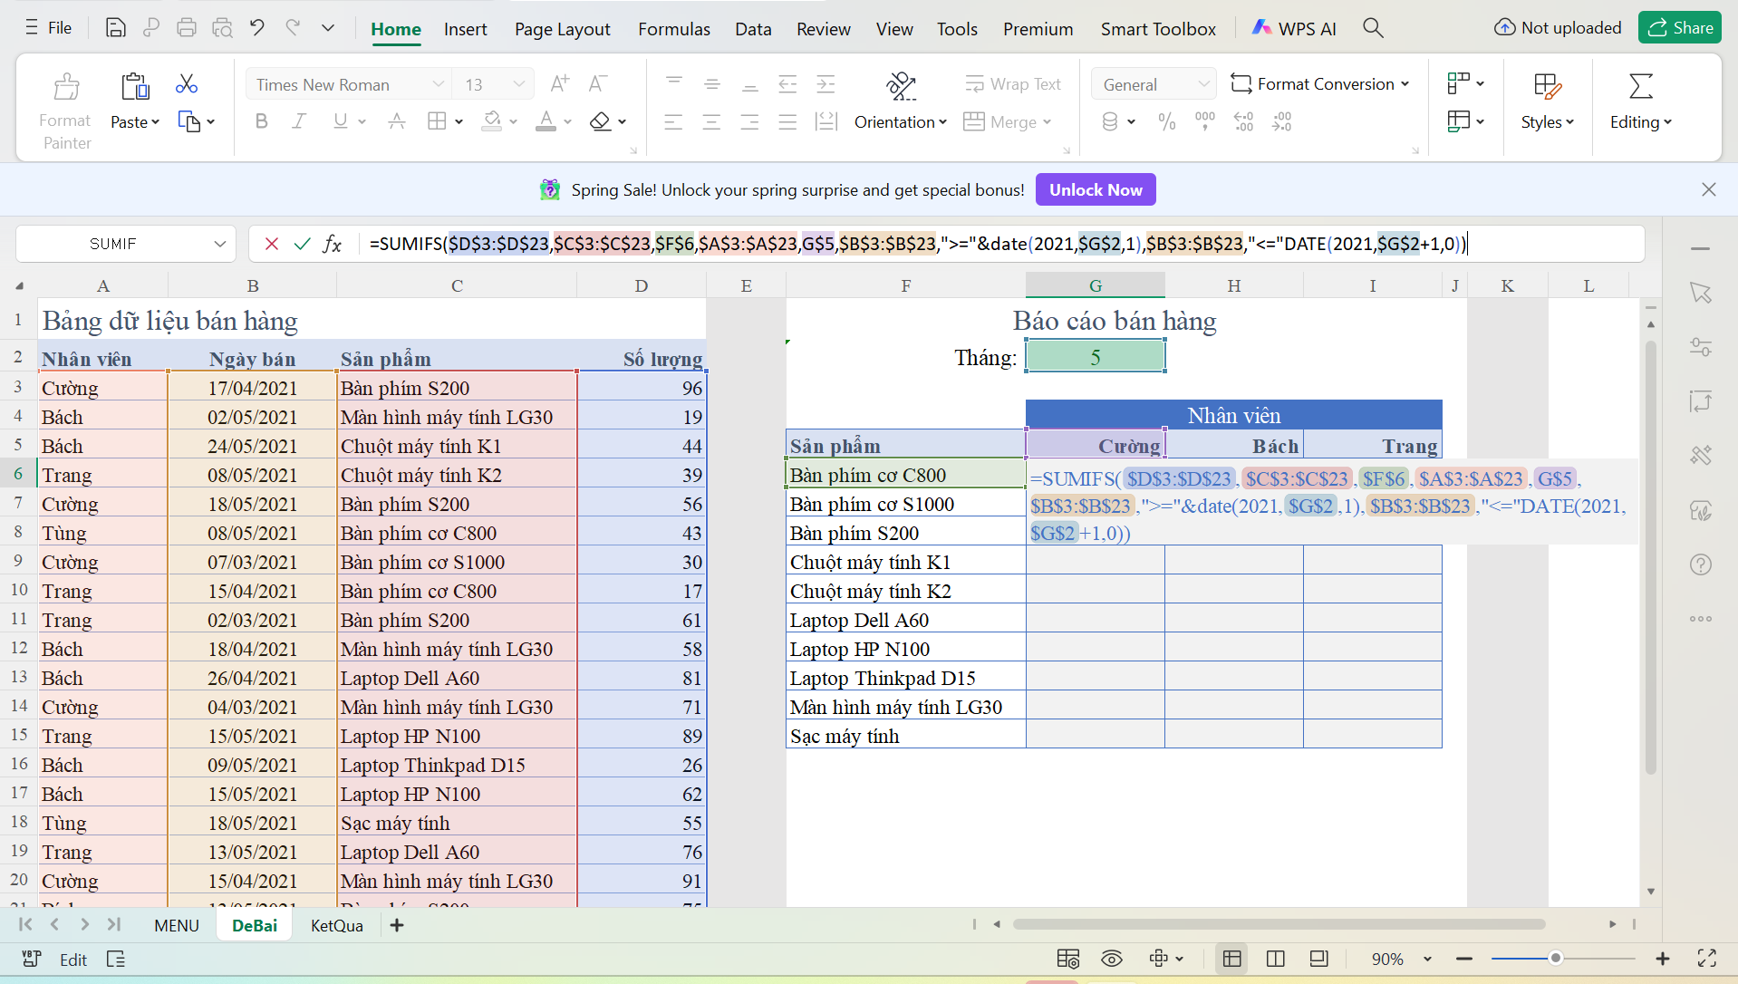This screenshot has height=984, width=1738.
Task: Switch to the KetQua sheet tab
Action: 336,925
